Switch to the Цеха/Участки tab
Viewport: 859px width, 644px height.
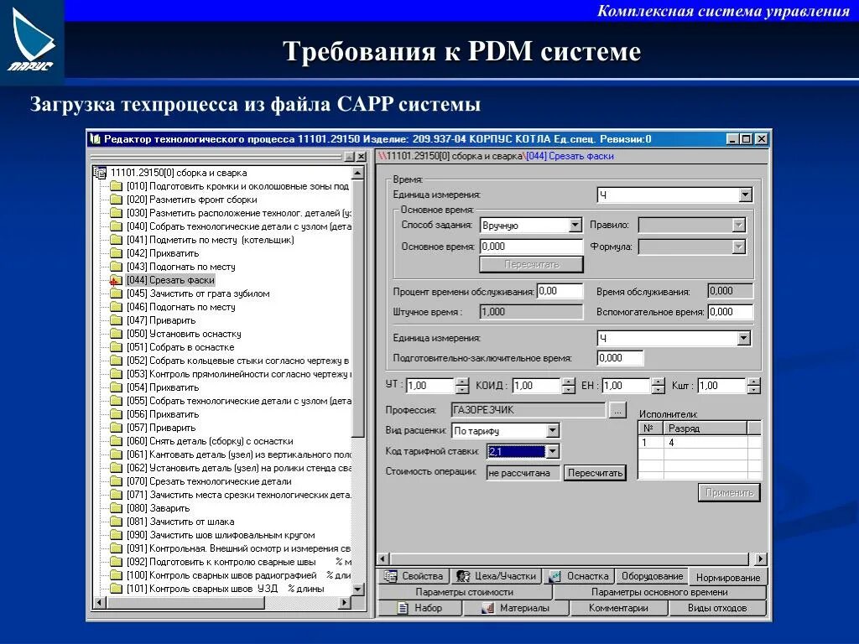tap(497, 576)
